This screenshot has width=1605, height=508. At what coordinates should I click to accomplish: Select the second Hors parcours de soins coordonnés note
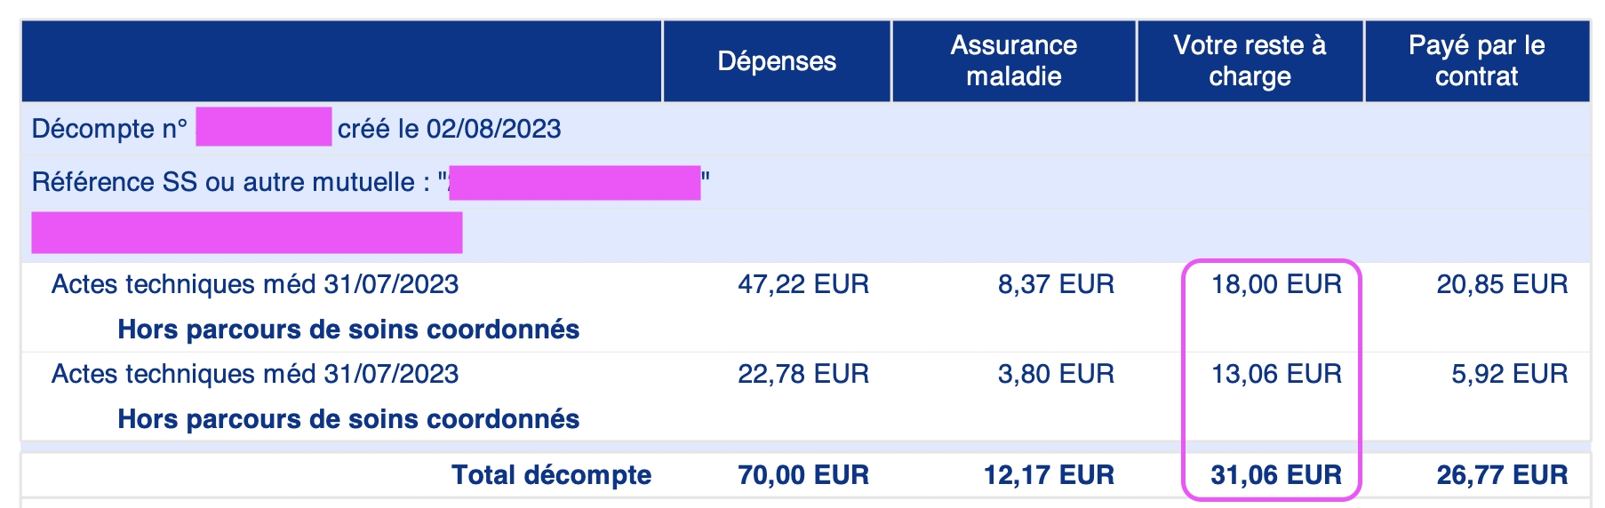348,419
